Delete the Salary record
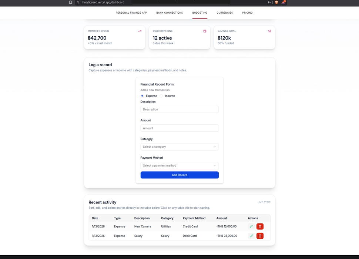The width and height of the screenshot is (359, 259). tap(260, 236)
